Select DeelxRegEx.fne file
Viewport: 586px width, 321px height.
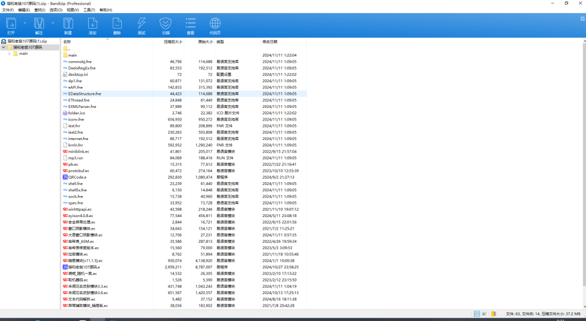(82, 68)
